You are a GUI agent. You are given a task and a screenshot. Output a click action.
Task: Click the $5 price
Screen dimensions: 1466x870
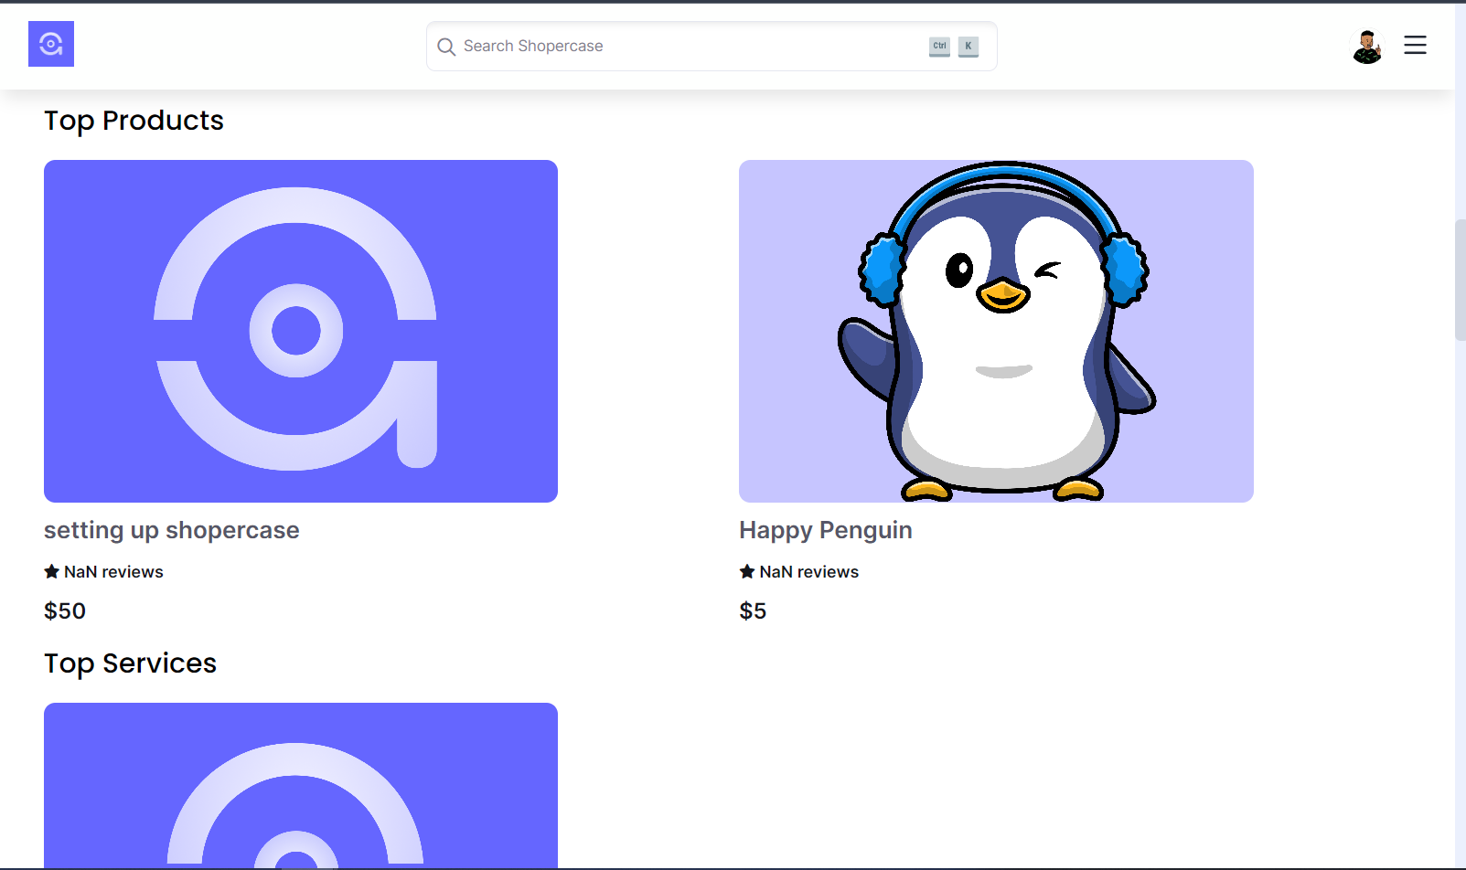coord(753,610)
